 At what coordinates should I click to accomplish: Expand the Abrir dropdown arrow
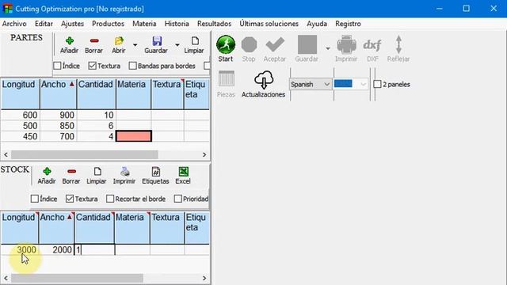click(135, 45)
